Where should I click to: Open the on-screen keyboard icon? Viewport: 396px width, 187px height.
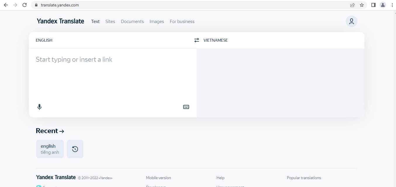click(x=186, y=107)
